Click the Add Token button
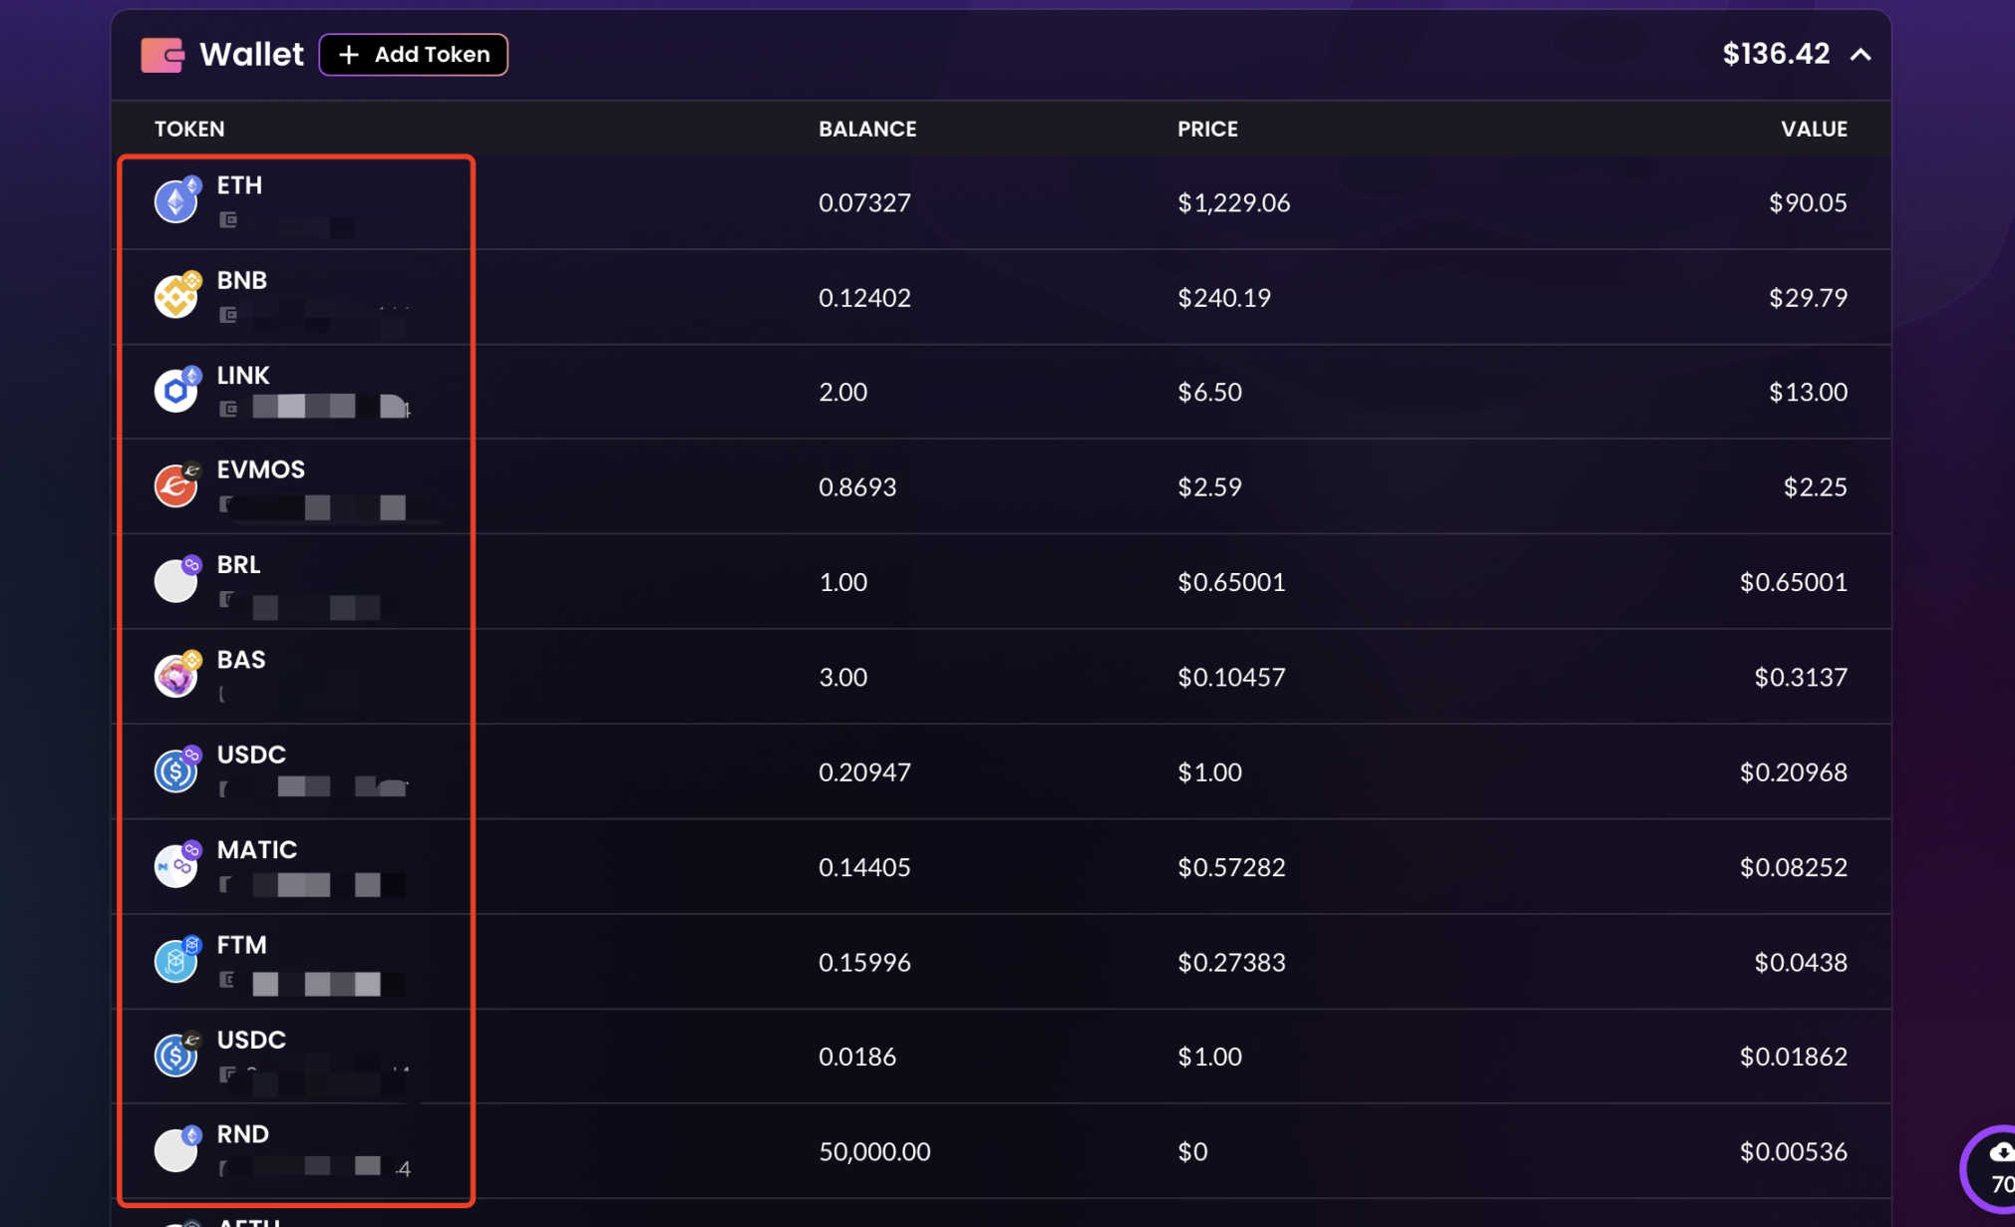The height and width of the screenshot is (1227, 2015). (x=413, y=55)
